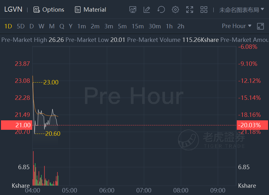
Task: Select the 1D timeframe tab
Action: point(8,26)
